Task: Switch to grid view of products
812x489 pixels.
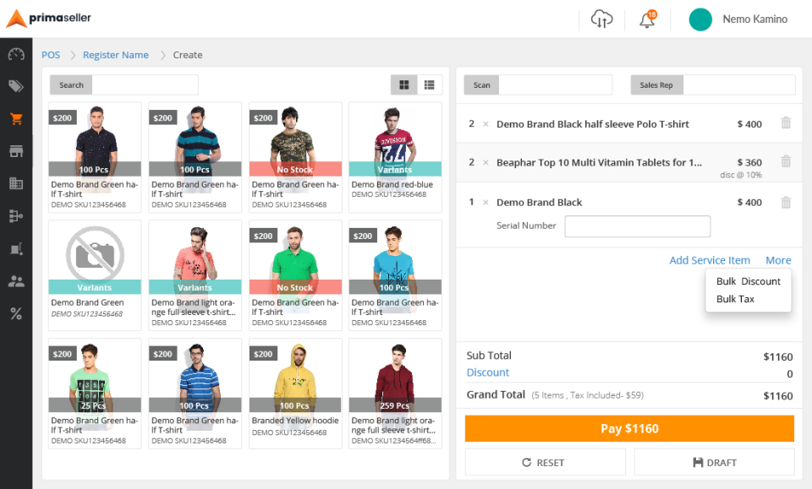Action: click(x=404, y=84)
